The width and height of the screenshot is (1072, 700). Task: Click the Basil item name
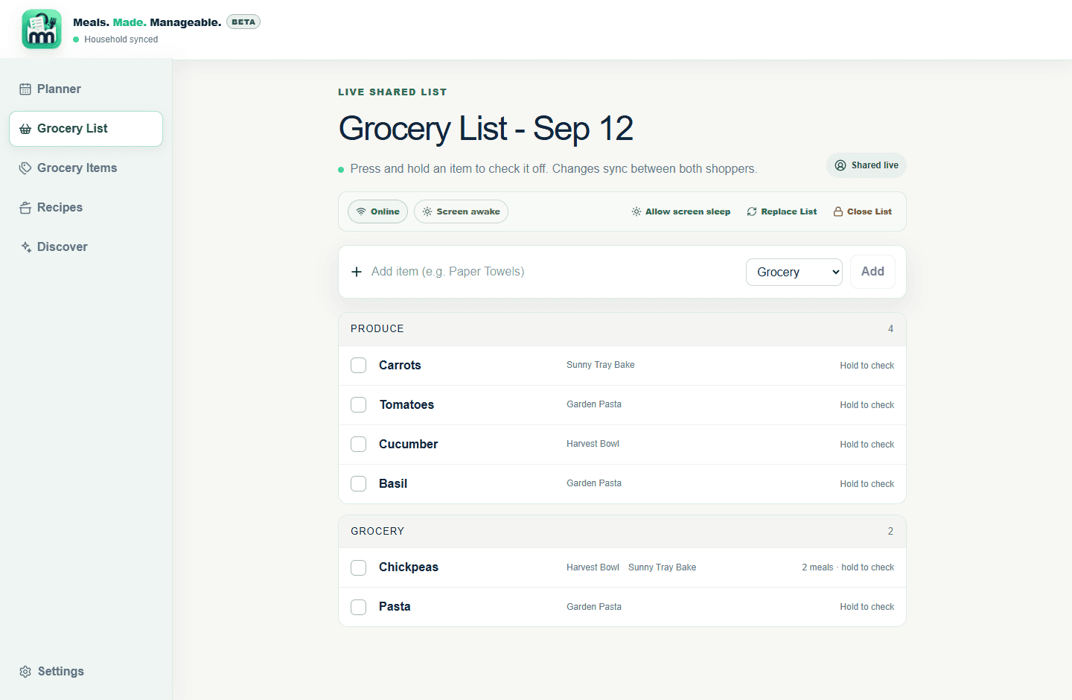pyautogui.click(x=393, y=484)
